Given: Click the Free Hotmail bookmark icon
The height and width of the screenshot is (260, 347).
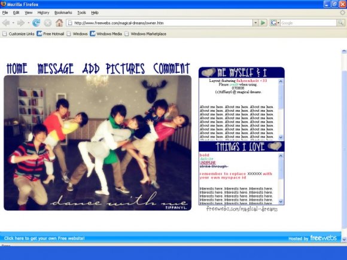Looking at the screenshot, I should (39, 34).
